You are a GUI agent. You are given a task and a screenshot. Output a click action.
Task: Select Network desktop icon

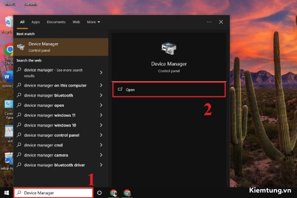click(x=31, y=4)
